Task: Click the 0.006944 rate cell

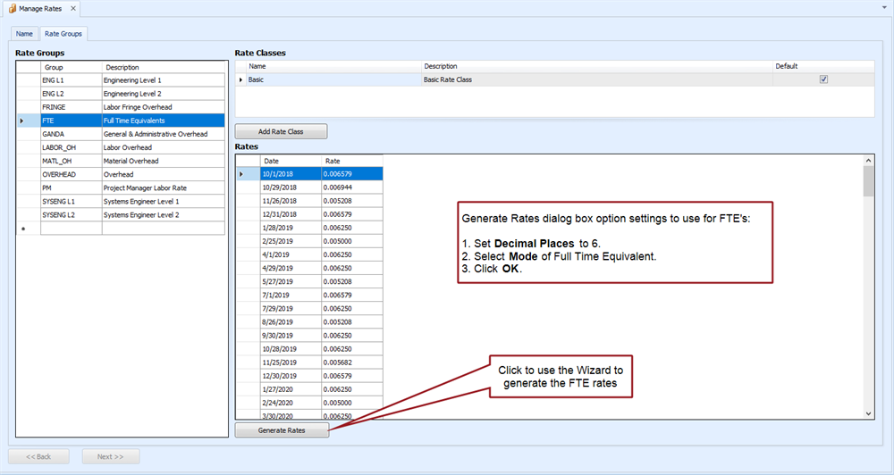Action: click(352, 187)
